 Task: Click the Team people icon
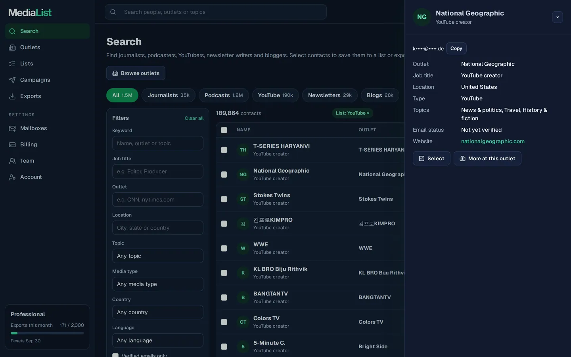coord(12,161)
